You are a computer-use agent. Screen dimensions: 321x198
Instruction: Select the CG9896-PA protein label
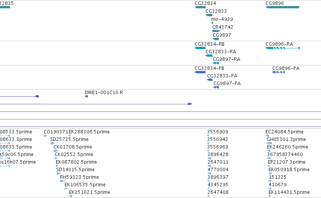[286, 68]
